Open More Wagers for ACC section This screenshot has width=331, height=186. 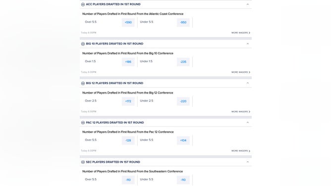tap(241, 33)
